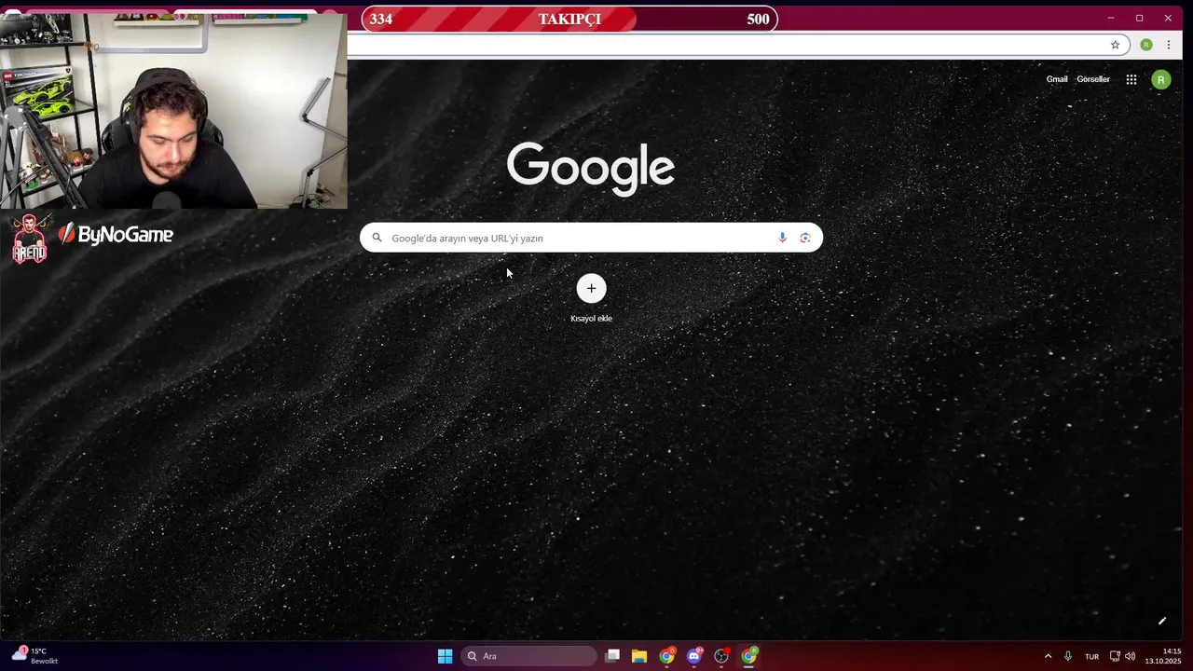1193x671 pixels.
Task: Click the Kısayol ekle label
Action: (591, 319)
